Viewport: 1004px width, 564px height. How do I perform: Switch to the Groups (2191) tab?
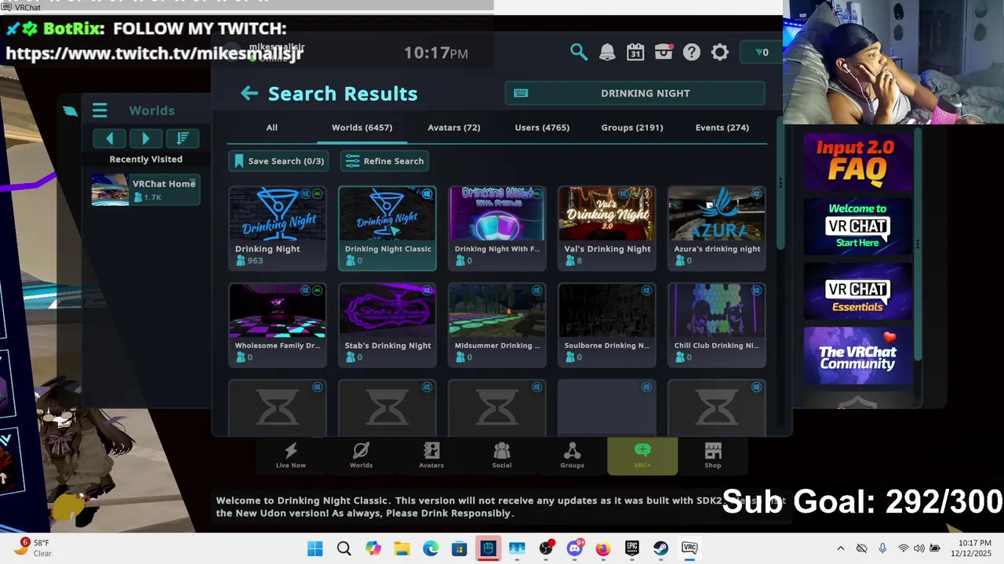[x=632, y=128]
